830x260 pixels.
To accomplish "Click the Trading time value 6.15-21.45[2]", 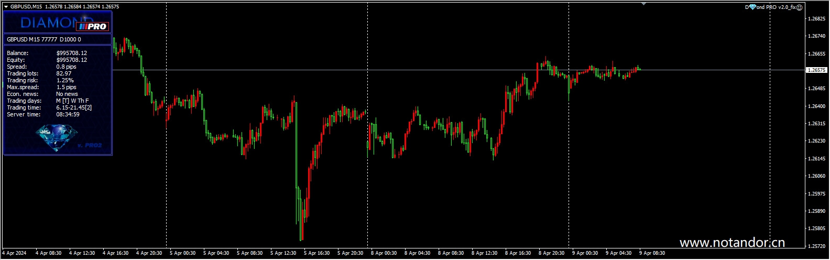I will (74, 107).
